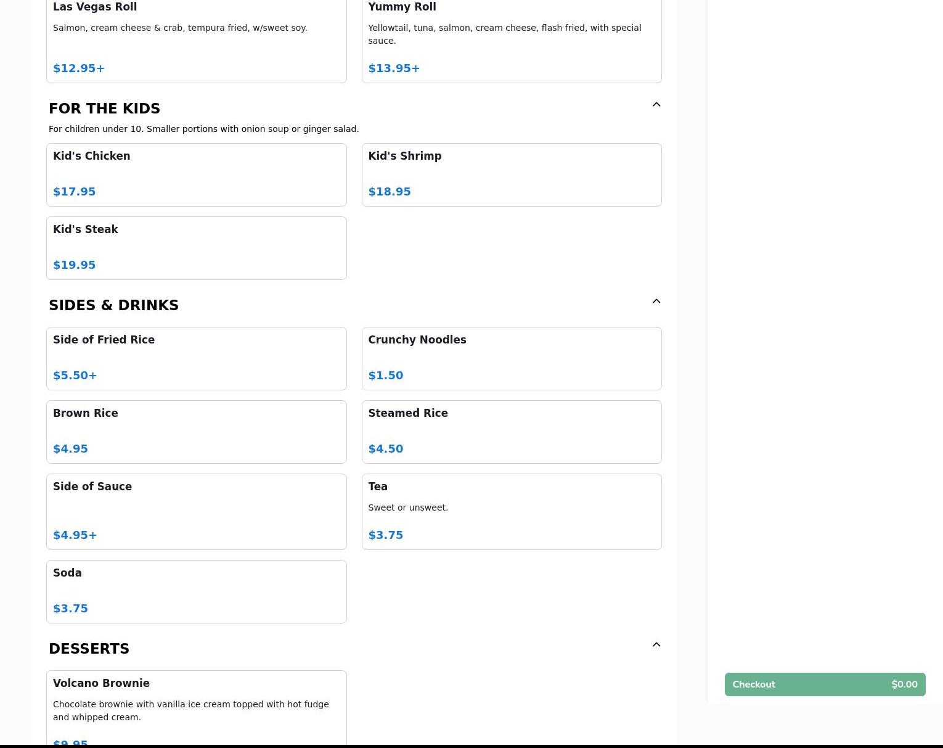Click the $12.95+ Las Vegas Roll price
The height and width of the screenshot is (748, 943).
pyautogui.click(x=79, y=68)
